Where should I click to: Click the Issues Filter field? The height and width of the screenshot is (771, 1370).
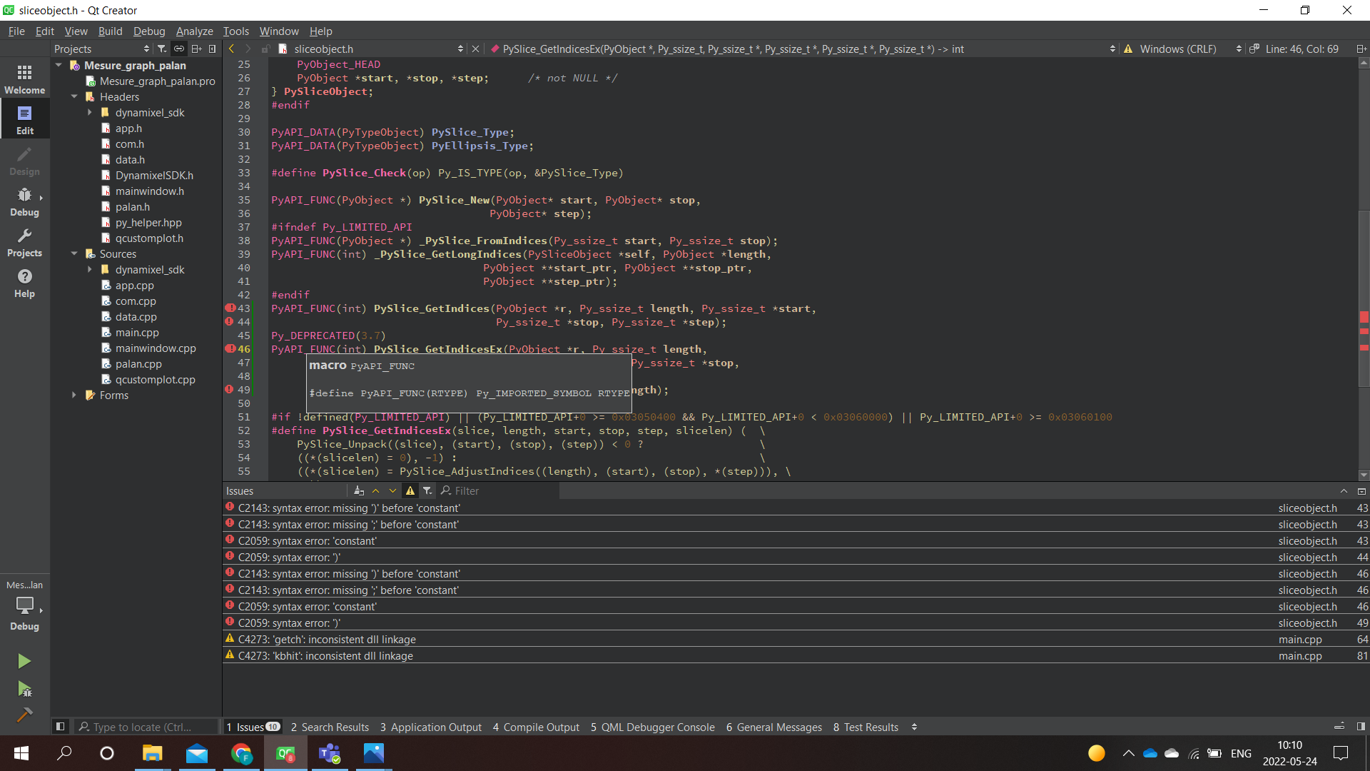[x=499, y=490]
